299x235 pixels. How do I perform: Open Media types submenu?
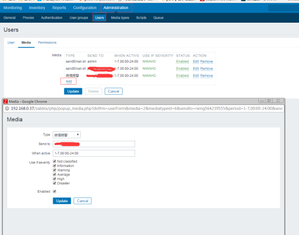click(x=120, y=18)
